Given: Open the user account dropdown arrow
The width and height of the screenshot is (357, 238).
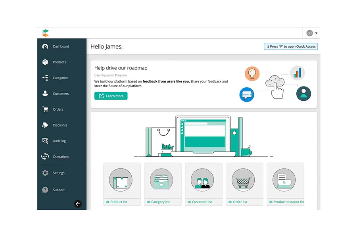Looking at the screenshot, I should 316,33.
